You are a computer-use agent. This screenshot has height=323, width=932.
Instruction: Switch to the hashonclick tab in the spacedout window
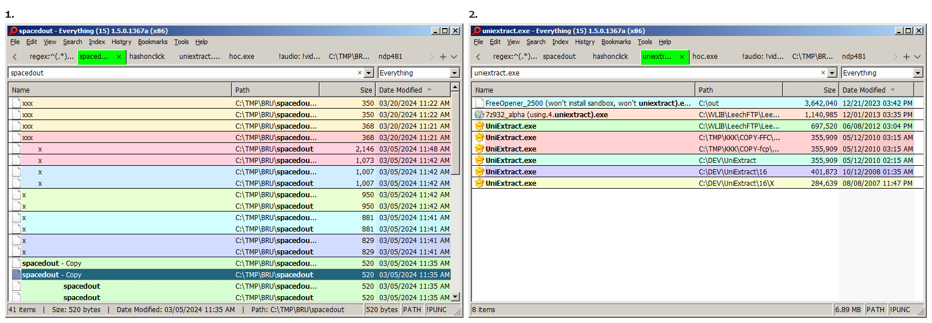pos(147,57)
